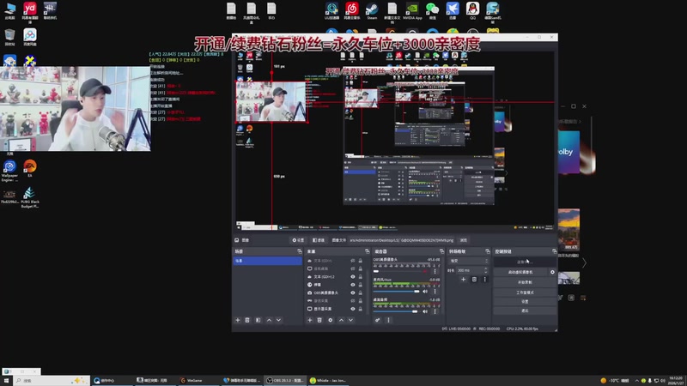Screen dimensions: 687x386
Task: Mute the 麦克风/Aux mixer channel
Action: pos(425,292)
